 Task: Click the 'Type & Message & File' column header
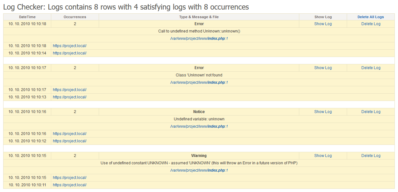199,17
